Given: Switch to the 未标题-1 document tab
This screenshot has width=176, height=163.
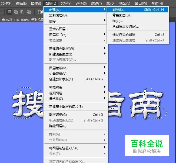Looking at the screenshot, I should pos(22,20).
